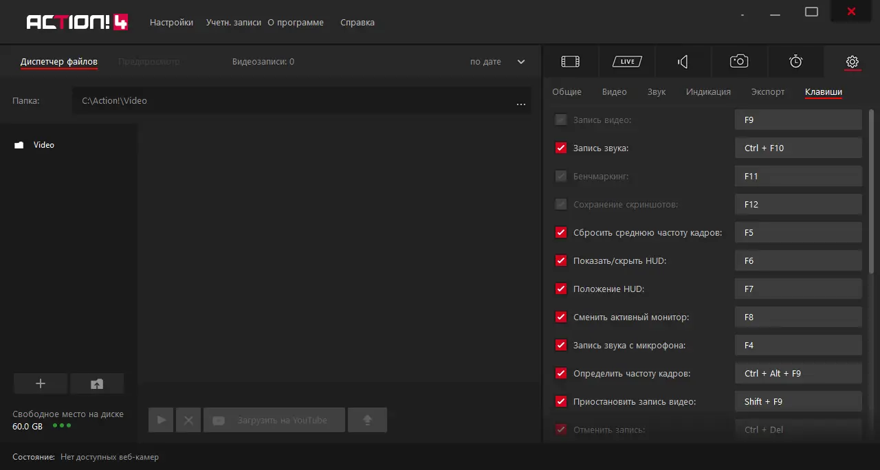The height and width of the screenshot is (470, 880).
Task: Open the Звук settings tab
Action: point(657,91)
